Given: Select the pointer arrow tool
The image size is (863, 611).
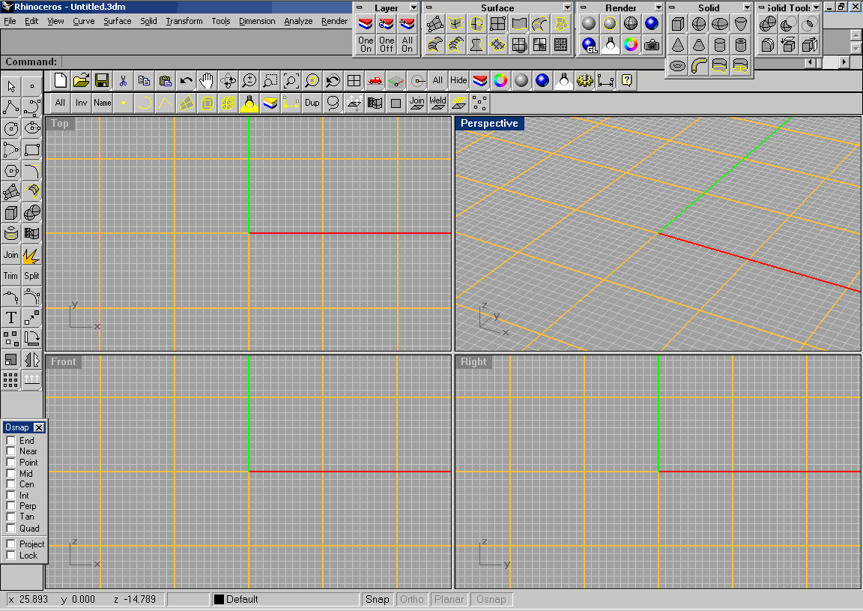Looking at the screenshot, I should click(11, 86).
